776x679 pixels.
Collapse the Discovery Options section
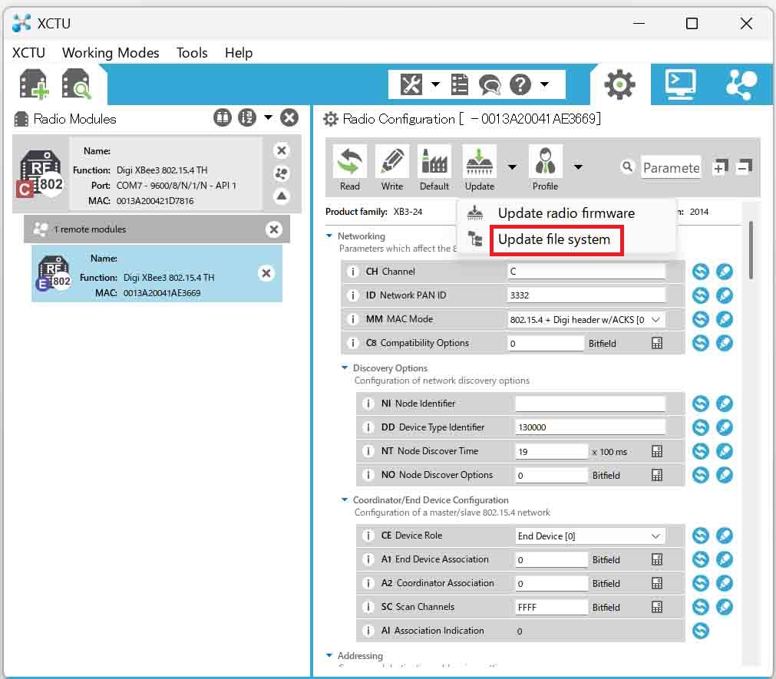tap(345, 368)
